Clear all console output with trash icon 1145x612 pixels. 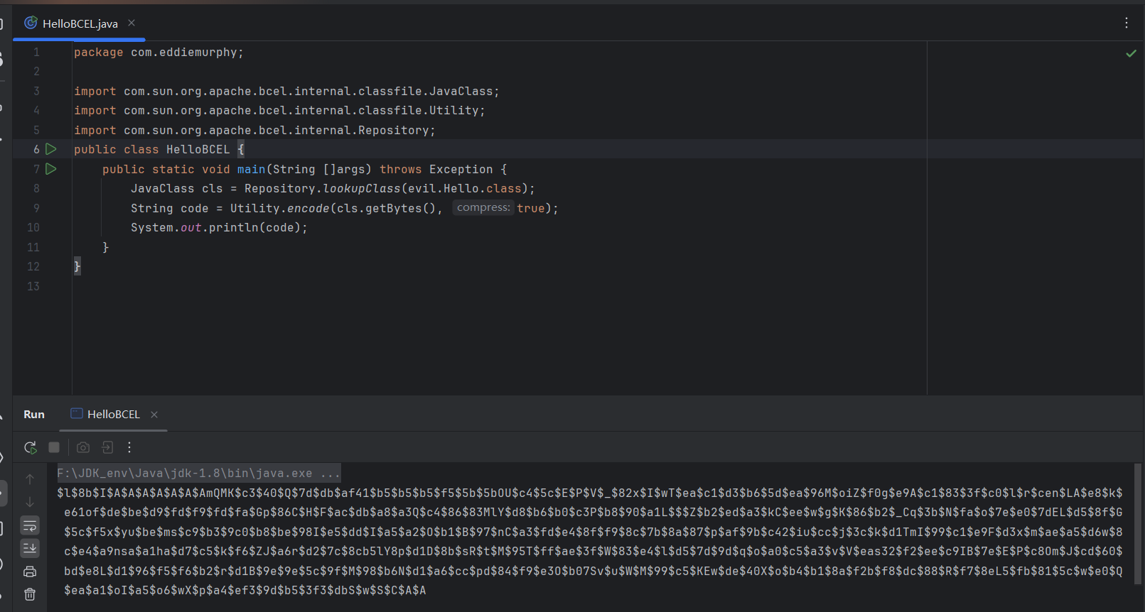[x=30, y=595]
